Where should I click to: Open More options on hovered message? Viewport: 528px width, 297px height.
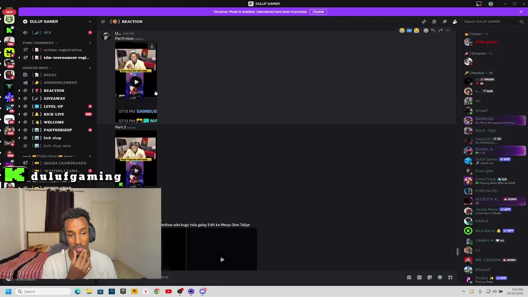[448, 31]
